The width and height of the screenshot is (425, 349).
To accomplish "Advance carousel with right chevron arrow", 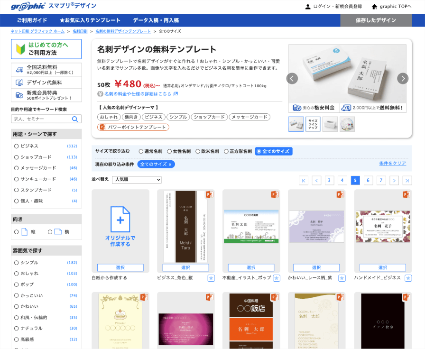I will pos(403,78).
